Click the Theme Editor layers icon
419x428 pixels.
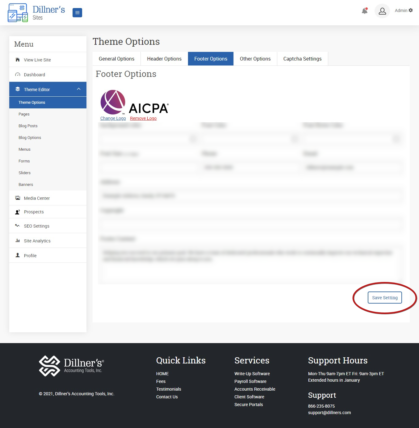[x=18, y=89]
